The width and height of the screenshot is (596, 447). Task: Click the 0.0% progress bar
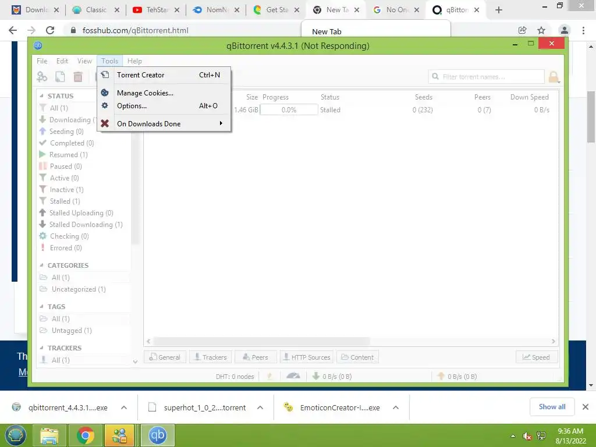(x=289, y=110)
